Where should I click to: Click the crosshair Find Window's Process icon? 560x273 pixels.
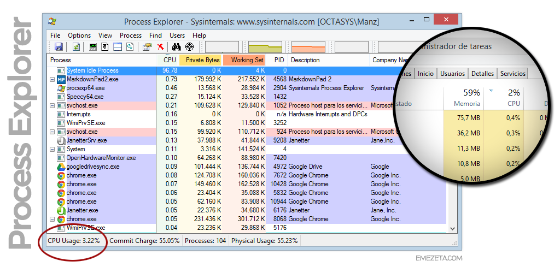[189, 47]
